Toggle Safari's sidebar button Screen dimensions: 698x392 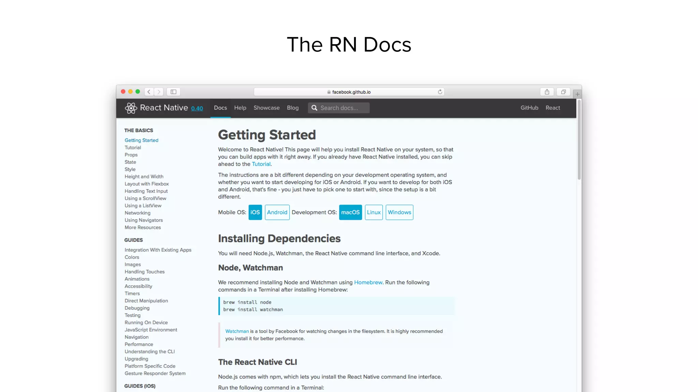coord(173,92)
